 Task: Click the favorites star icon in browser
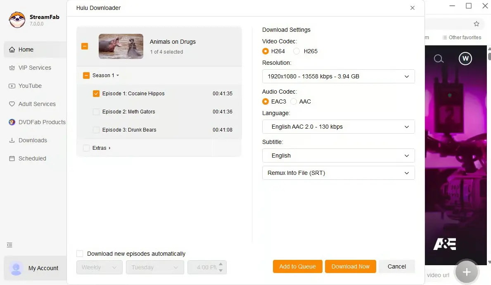(476, 24)
